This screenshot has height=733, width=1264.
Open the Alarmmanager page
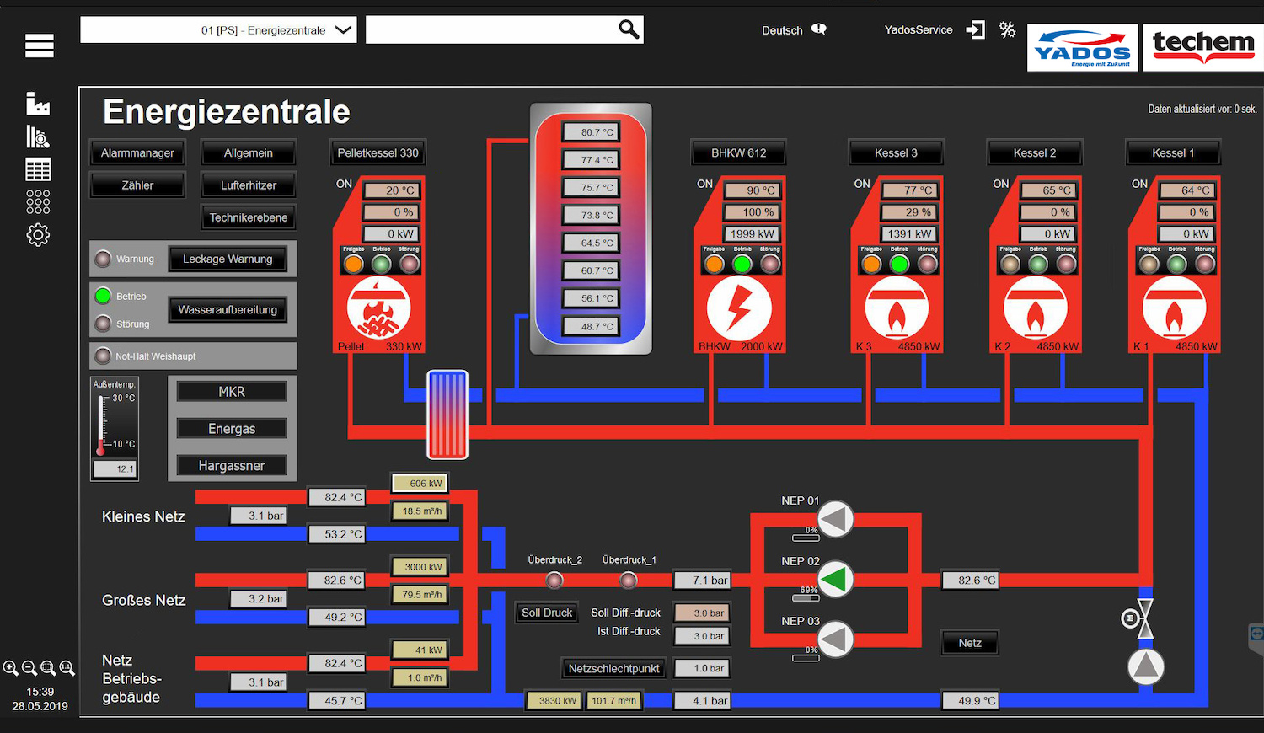pos(137,153)
